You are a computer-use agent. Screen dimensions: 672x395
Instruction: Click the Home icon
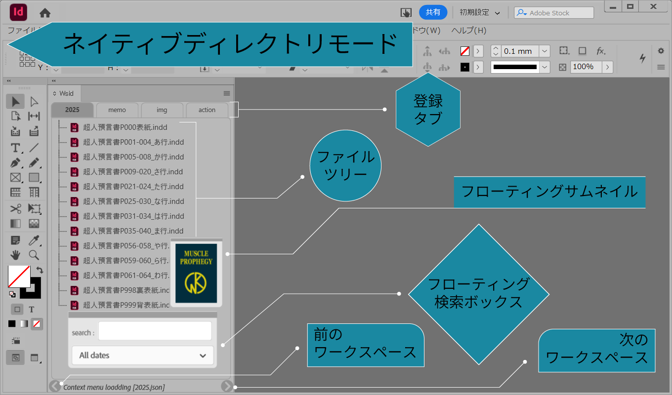point(45,13)
